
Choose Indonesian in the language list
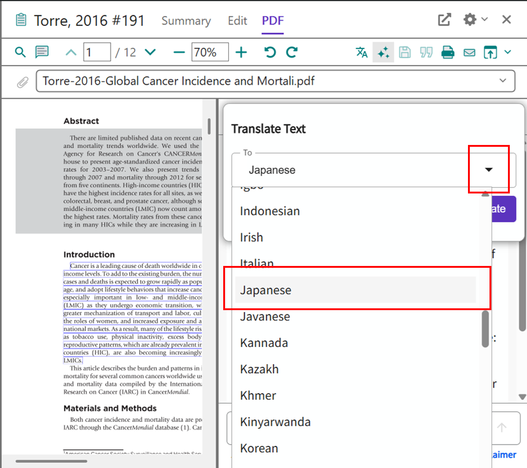(270, 211)
